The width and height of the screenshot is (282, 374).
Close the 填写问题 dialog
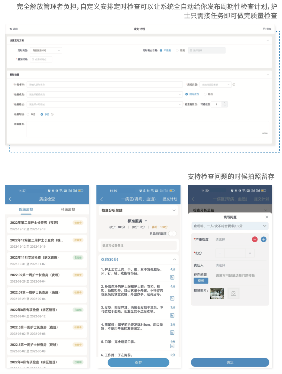pos(267,217)
